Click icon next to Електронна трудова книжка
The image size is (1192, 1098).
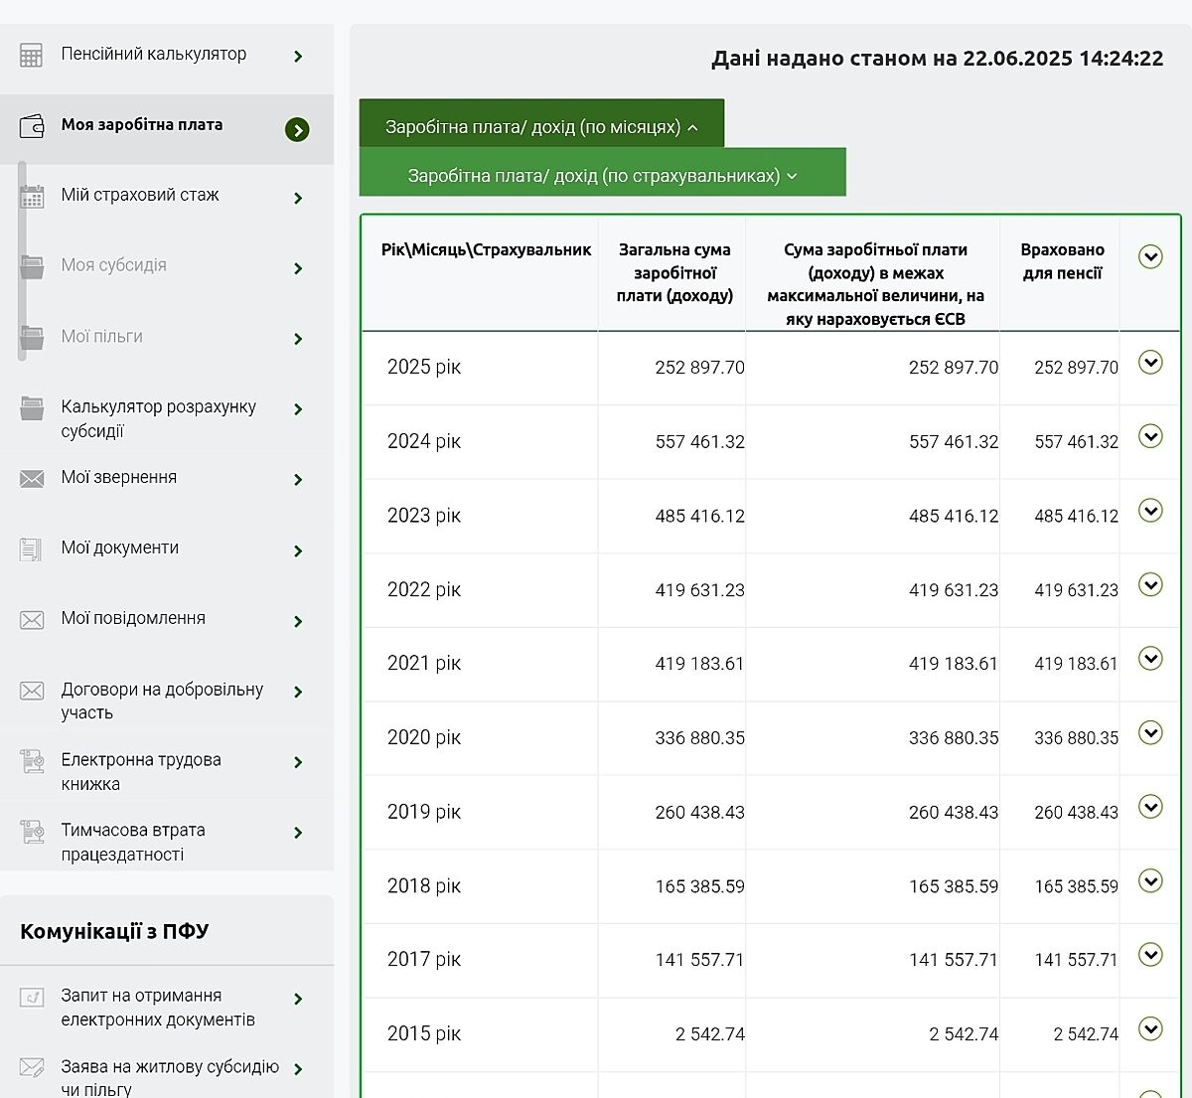(x=32, y=762)
